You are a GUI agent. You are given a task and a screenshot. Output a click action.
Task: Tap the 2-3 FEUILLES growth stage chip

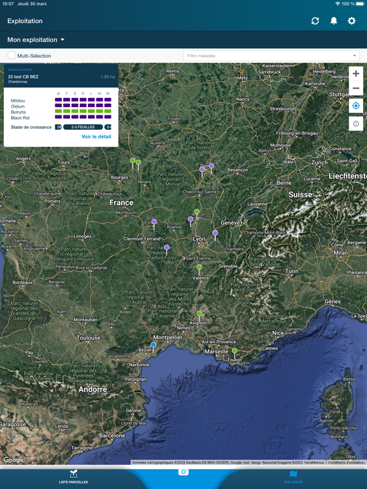tap(83, 127)
